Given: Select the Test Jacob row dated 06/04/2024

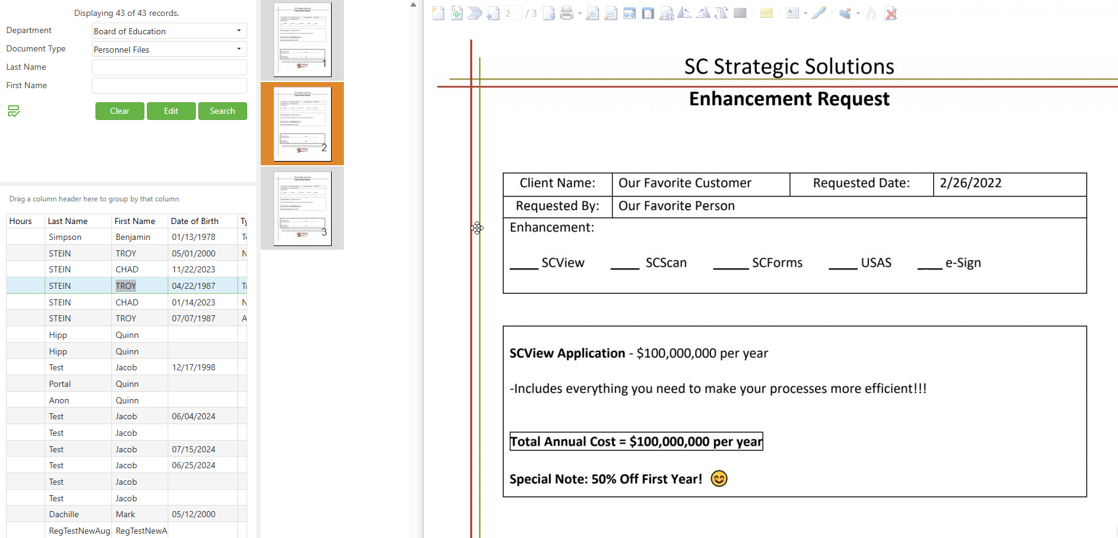Looking at the screenshot, I should click(127, 416).
